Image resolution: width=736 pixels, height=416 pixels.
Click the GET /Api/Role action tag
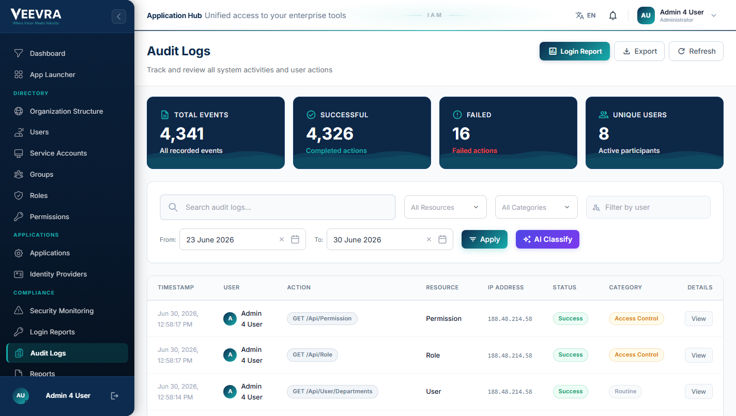click(x=312, y=355)
